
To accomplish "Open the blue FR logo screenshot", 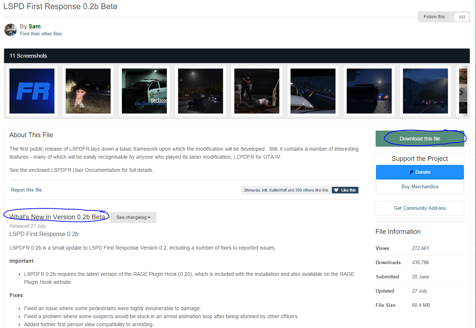I will pos(32,91).
